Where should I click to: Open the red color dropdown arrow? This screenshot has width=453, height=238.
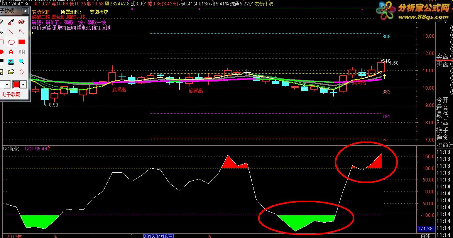[24, 85]
